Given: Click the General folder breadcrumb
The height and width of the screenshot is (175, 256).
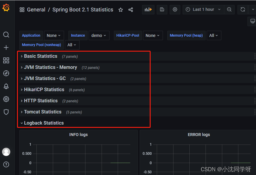Looking at the screenshot, I should pos(36,10).
